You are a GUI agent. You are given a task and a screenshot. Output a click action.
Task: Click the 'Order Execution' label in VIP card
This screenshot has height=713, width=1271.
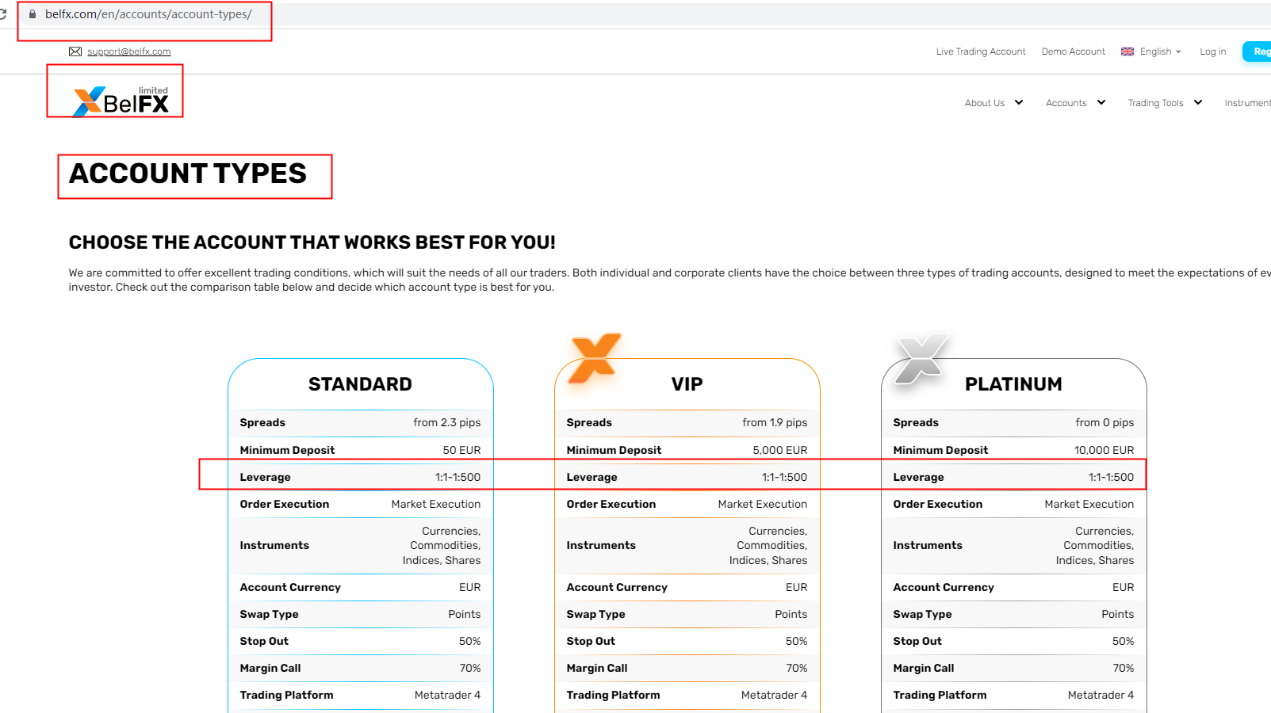(611, 504)
